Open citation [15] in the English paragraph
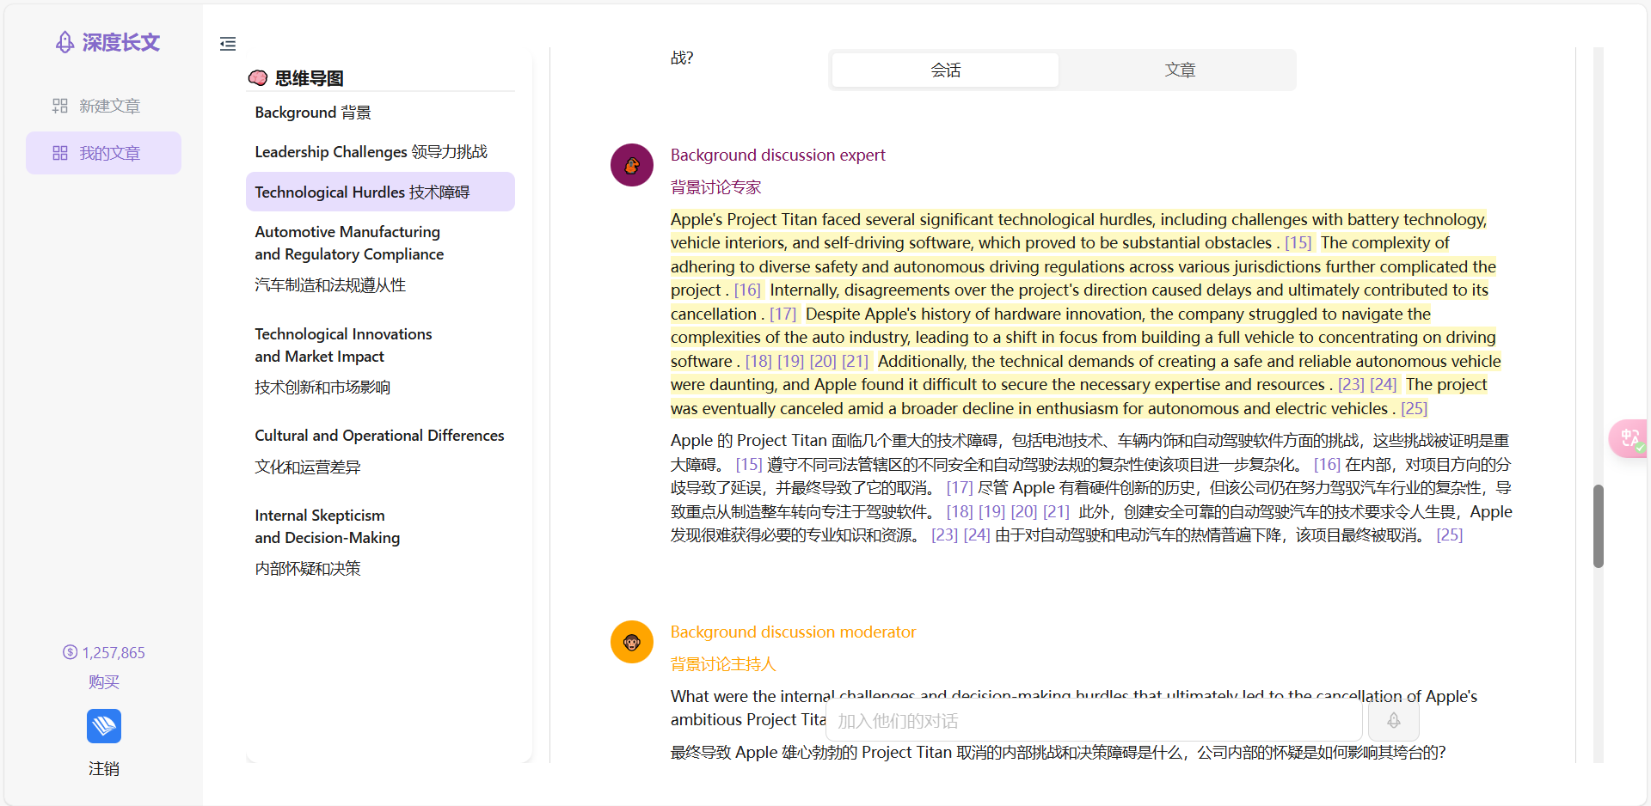The width and height of the screenshot is (1651, 806). 1298,243
